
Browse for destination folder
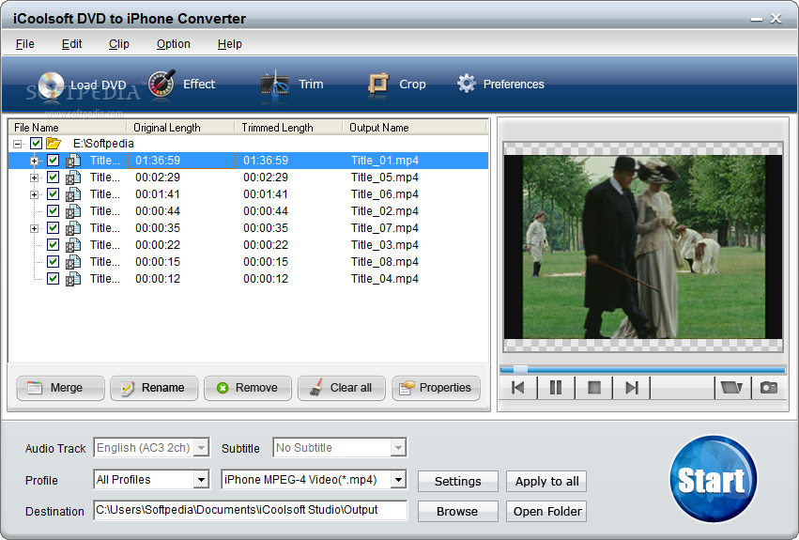pyautogui.click(x=457, y=512)
